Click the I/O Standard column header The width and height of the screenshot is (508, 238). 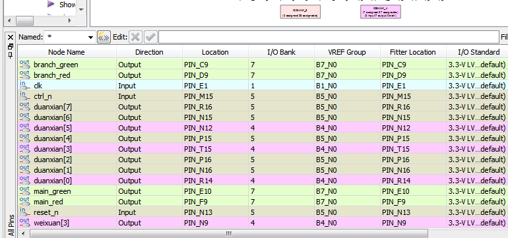coord(478,52)
